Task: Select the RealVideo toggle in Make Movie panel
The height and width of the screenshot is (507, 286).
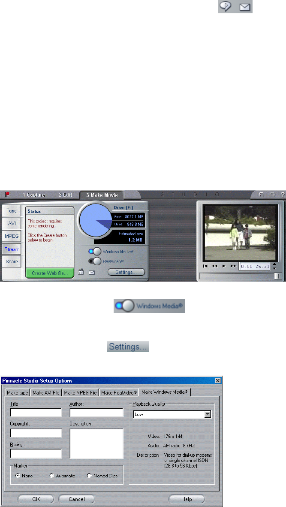Action: [95, 261]
